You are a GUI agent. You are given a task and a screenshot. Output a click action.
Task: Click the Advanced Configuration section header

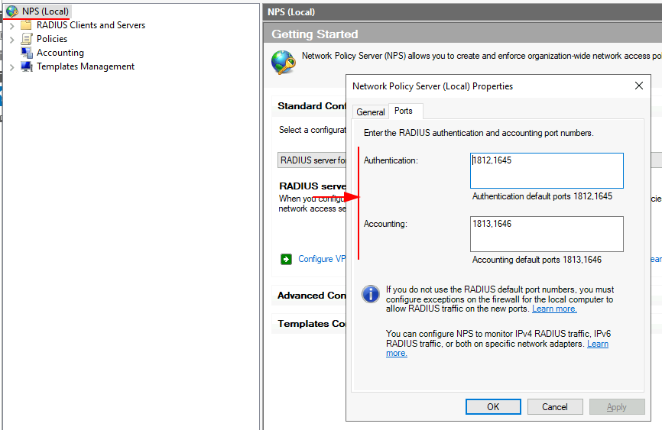point(312,296)
